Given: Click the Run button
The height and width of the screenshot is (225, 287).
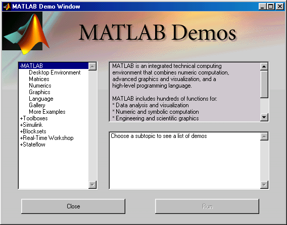Looking at the screenshot, I should click(207, 206).
